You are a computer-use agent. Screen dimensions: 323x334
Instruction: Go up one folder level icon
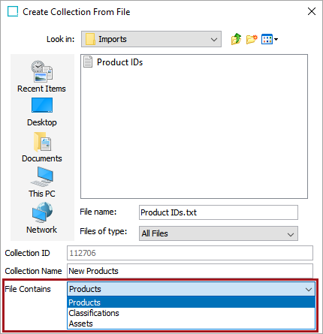pos(236,39)
